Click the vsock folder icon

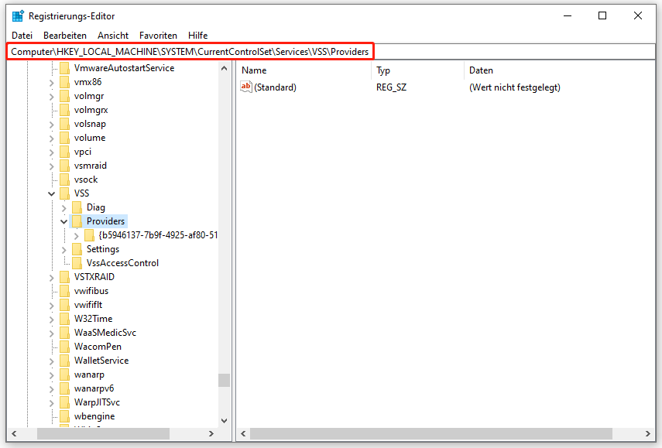[x=64, y=180]
